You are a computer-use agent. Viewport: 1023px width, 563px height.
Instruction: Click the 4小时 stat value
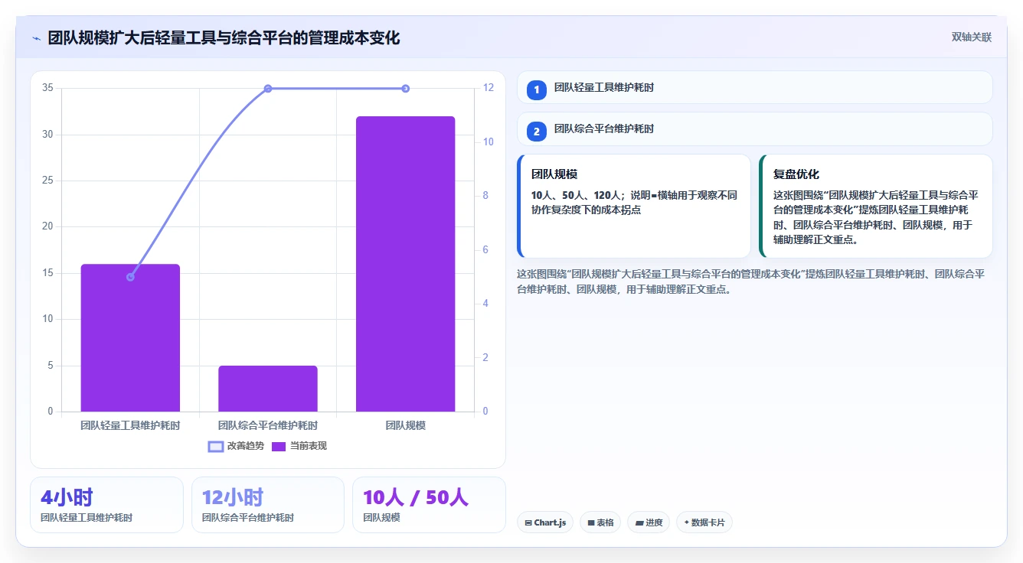click(67, 497)
